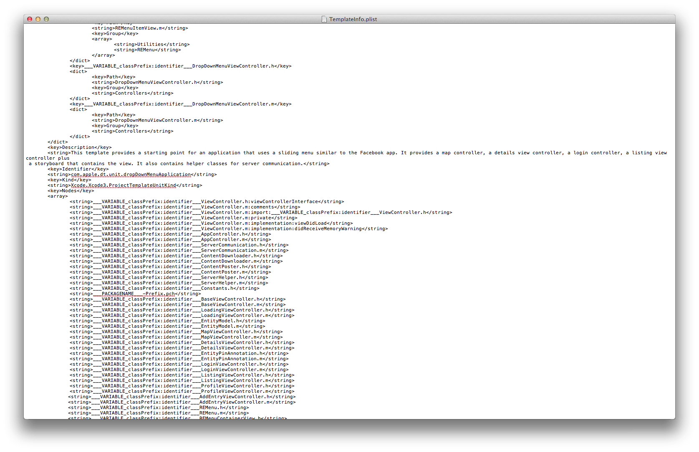This screenshot has height=452, width=699.
Task: Click the ___REMenu.m string line
Action: (159, 413)
